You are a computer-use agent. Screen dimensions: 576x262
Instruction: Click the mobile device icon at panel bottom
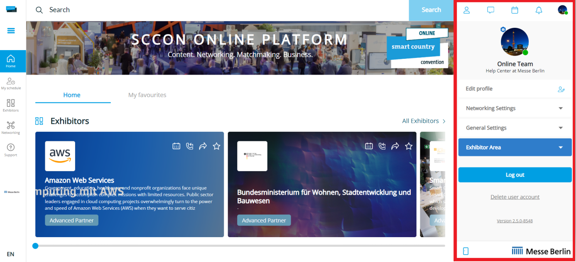point(466,251)
